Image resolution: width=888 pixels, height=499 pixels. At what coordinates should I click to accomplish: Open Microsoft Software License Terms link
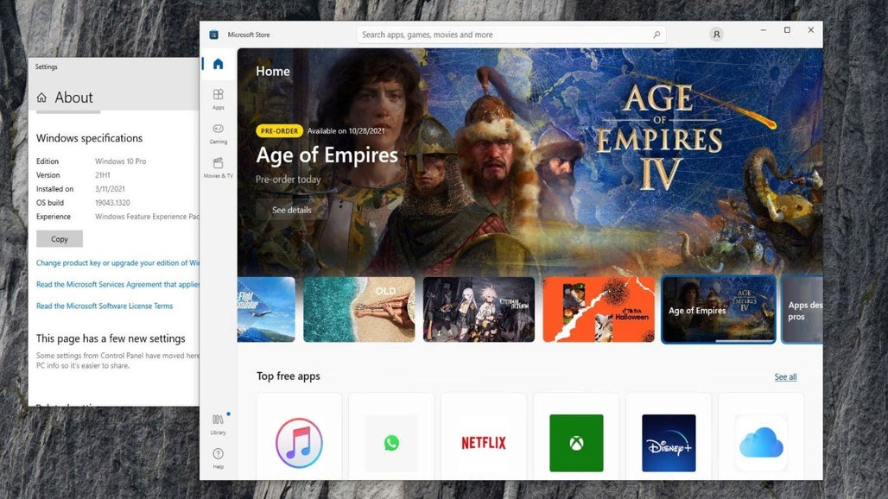(105, 306)
